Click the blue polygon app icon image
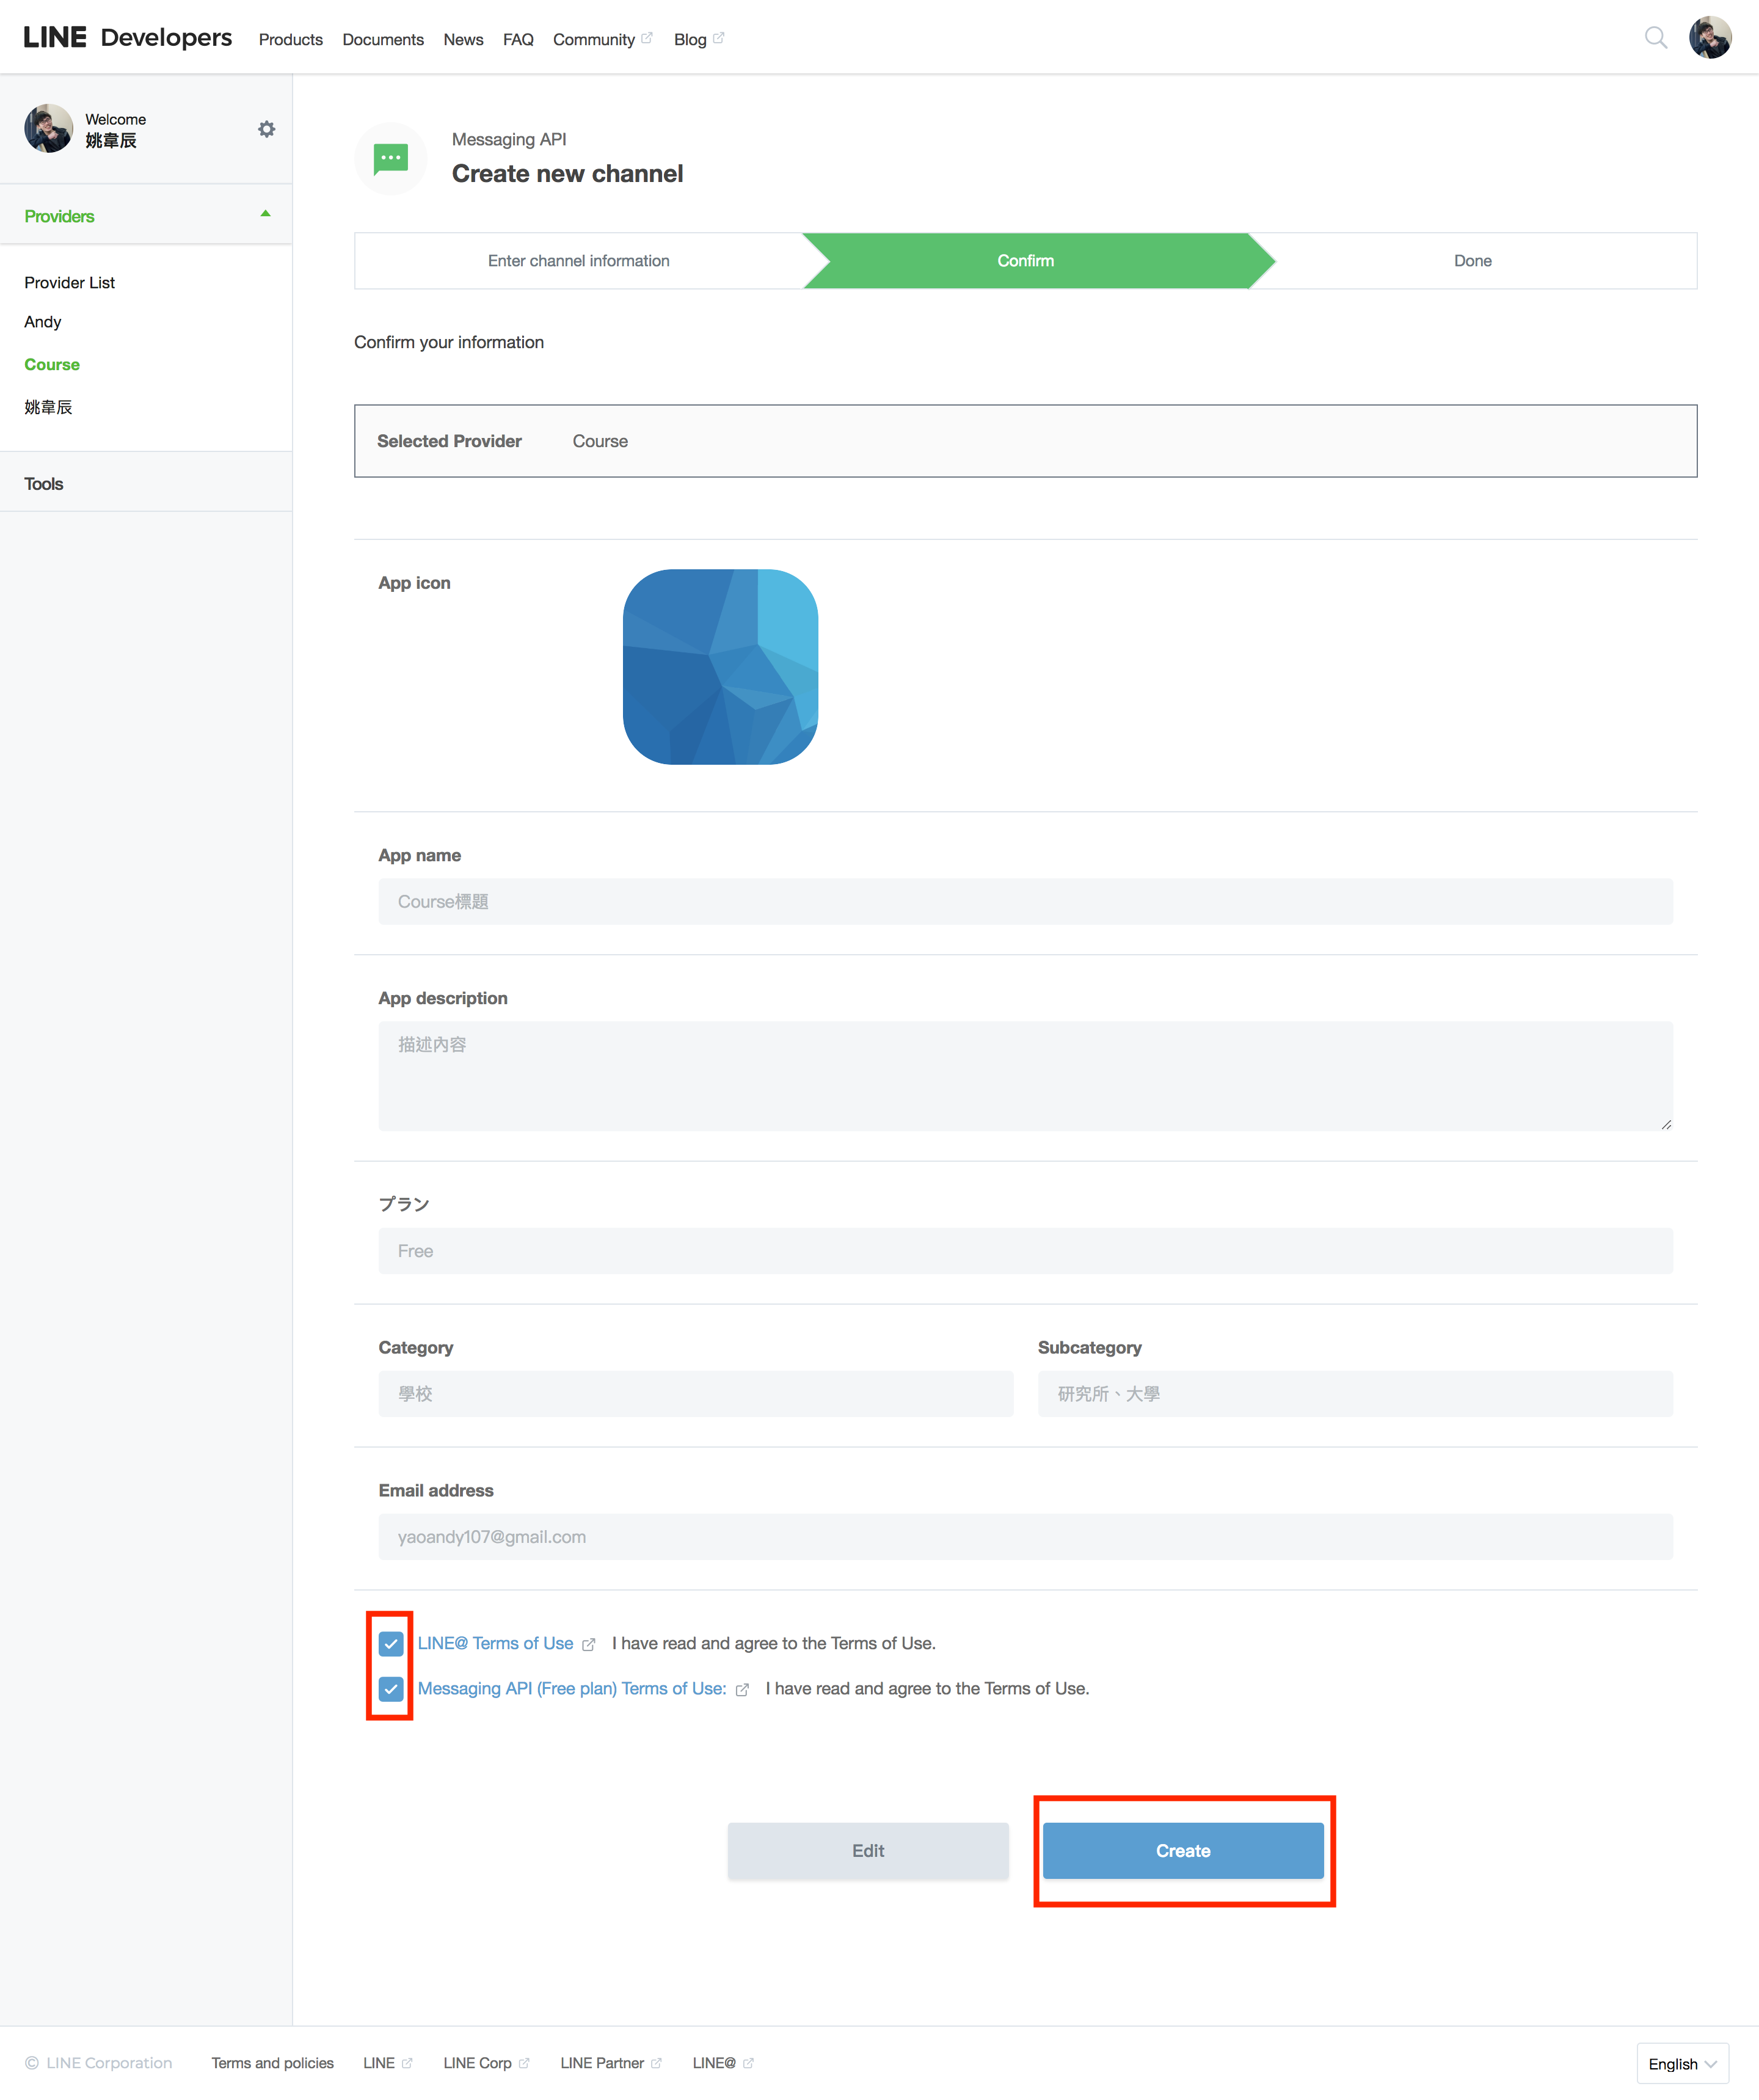Screen dimensions: 1759x2100 tap(720, 667)
